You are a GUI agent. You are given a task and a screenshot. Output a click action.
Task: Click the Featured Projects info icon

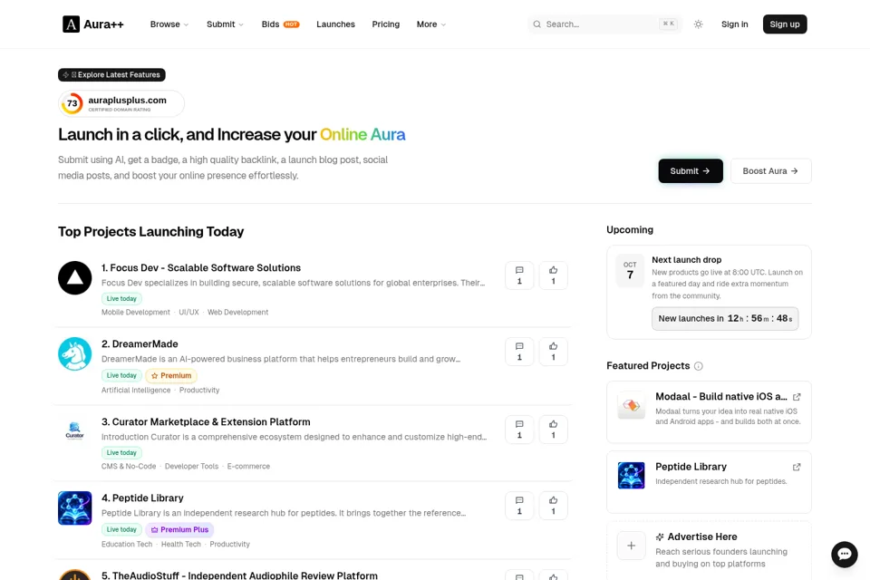(x=699, y=366)
